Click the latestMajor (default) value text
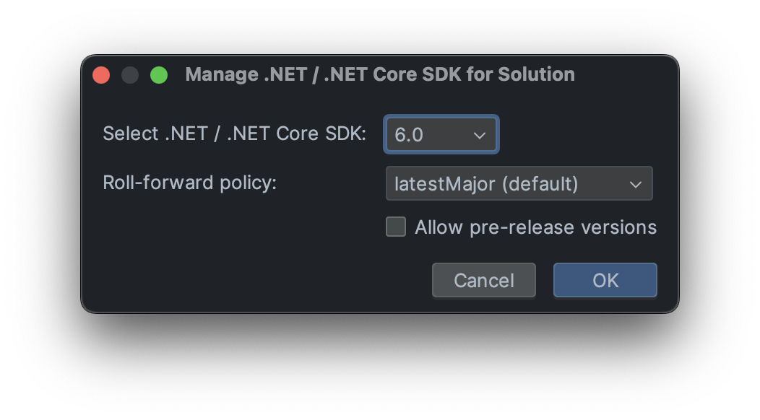 pos(486,184)
